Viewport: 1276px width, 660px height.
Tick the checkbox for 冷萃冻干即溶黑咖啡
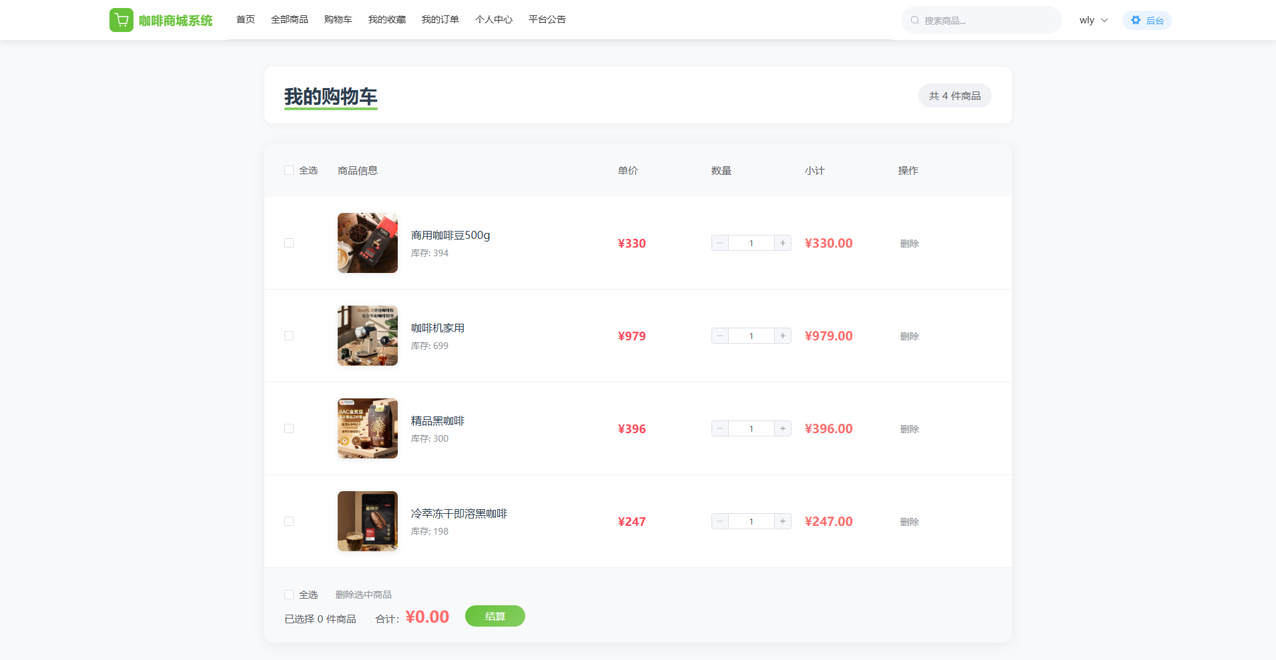click(289, 521)
